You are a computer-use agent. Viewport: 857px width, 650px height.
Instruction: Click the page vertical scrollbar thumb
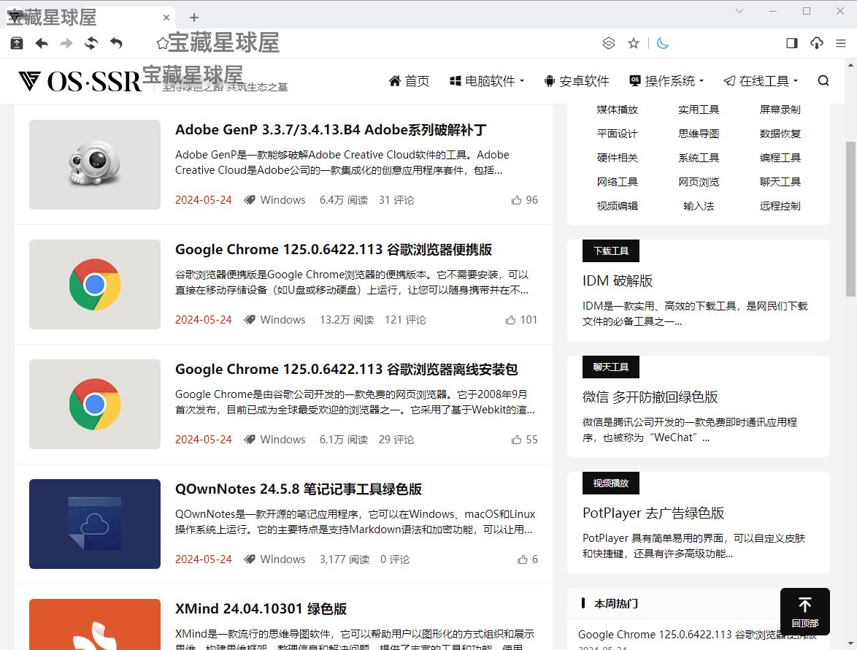coord(850,218)
